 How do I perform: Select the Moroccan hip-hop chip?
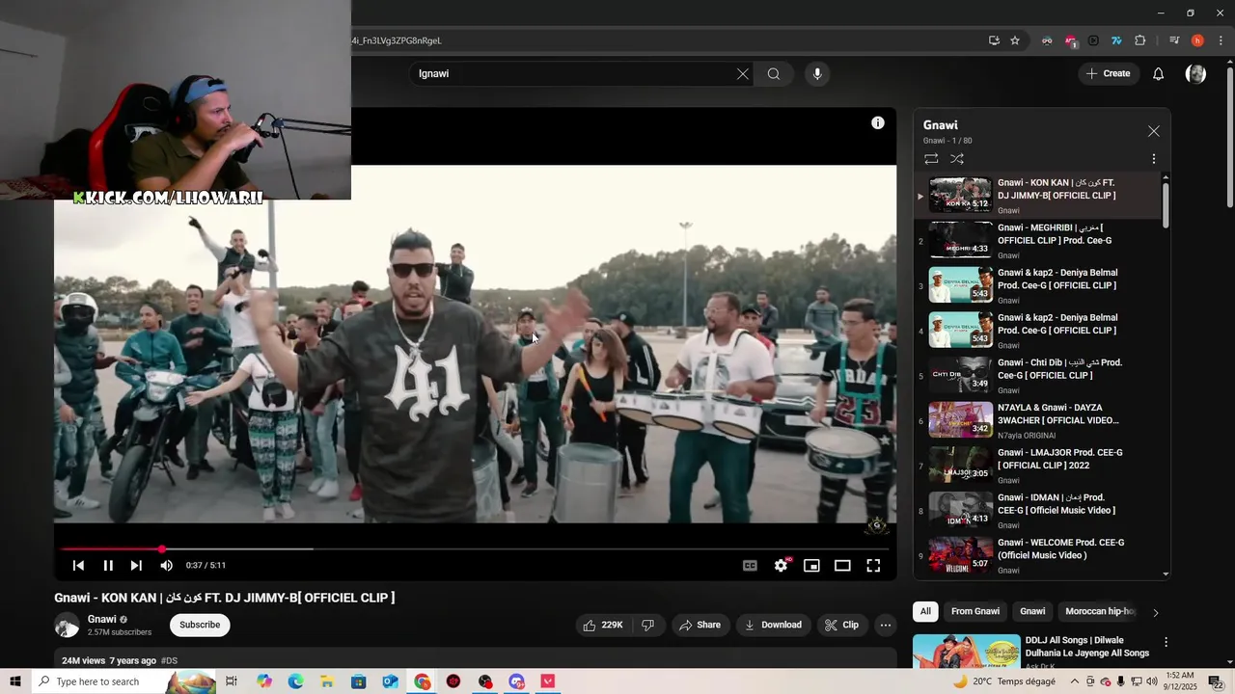(x=1100, y=611)
